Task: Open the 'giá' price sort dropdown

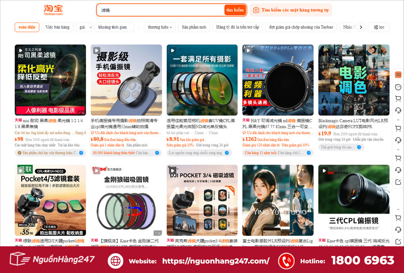Action: pos(84,27)
